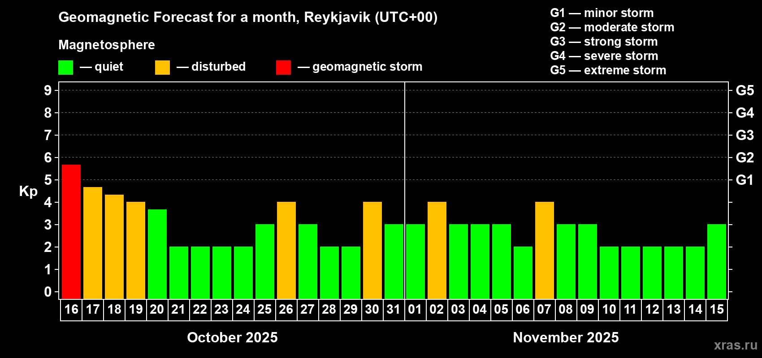Click the 'G2 — moderate storm' legend line

pos(612,27)
